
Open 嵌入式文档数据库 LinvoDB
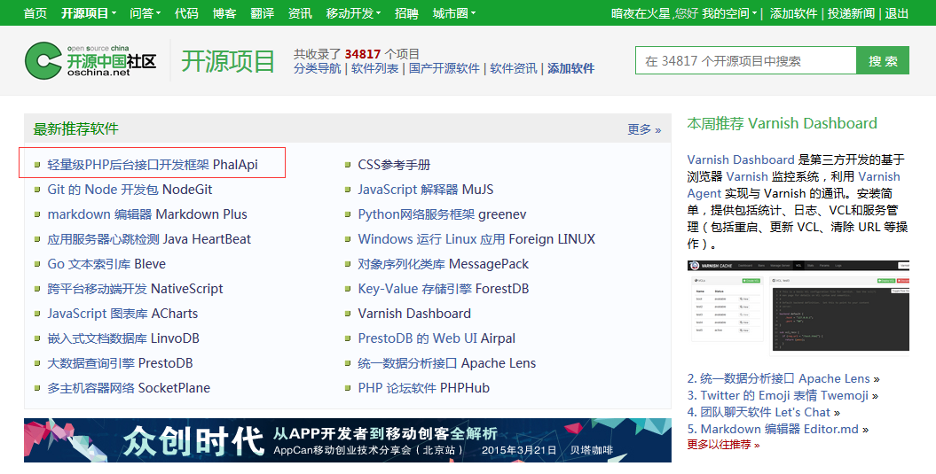click(x=123, y=338)
